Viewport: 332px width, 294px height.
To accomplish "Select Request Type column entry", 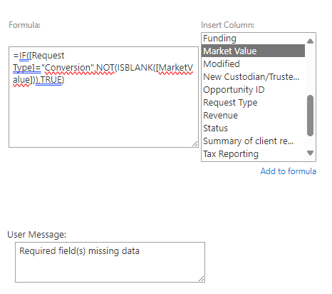I will [253, 102].
